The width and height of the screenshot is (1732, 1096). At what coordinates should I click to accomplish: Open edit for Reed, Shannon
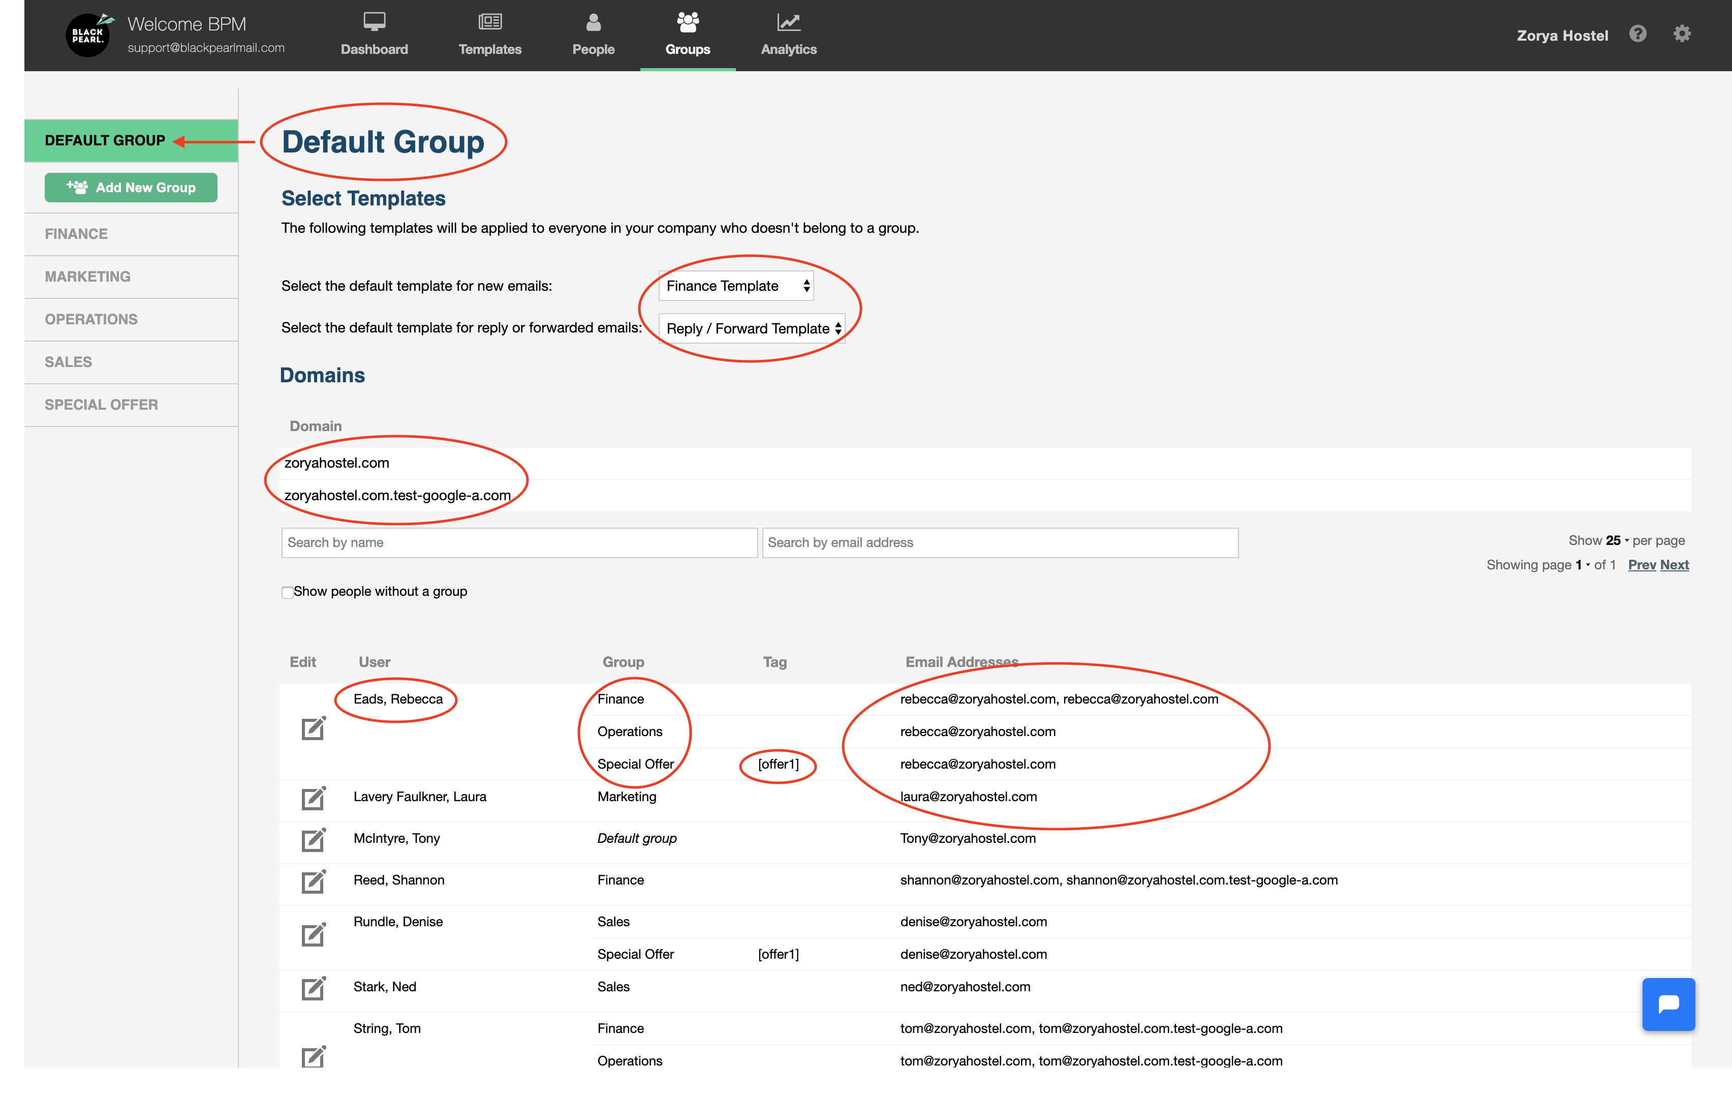tap(313, 881)
